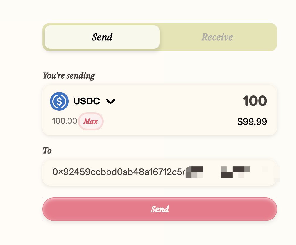
Task: Submit with the large pink Send button
Action: (160, 209)
